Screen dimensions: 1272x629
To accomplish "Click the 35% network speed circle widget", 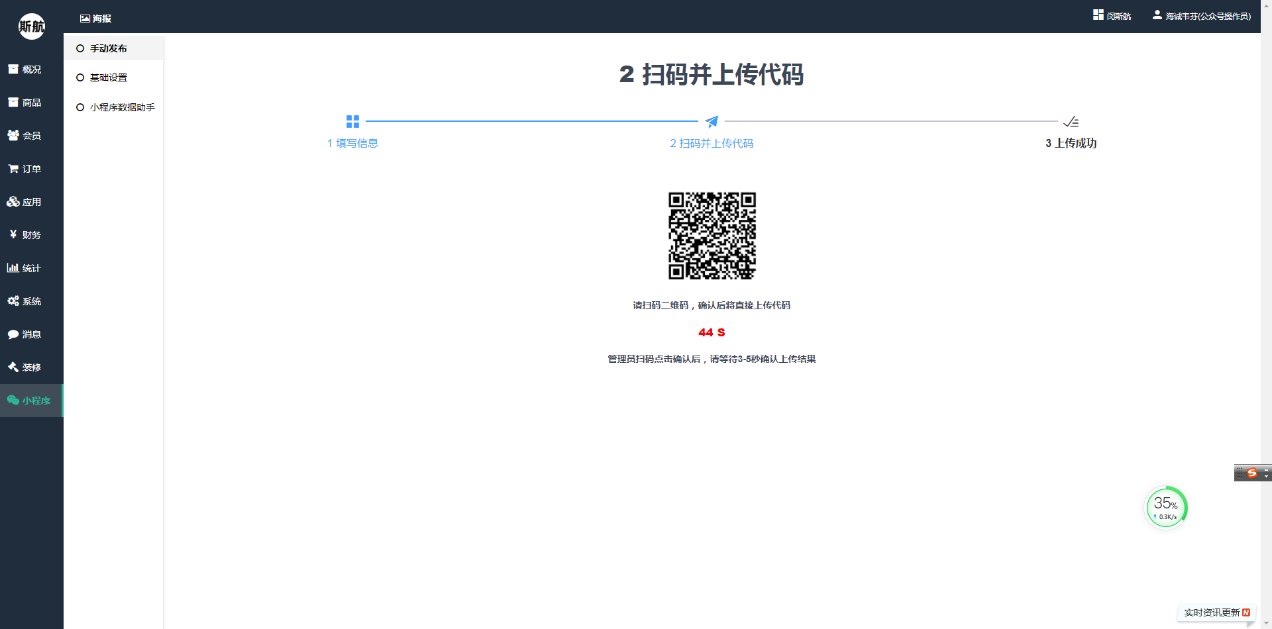I will click(x=1166, y=508).
